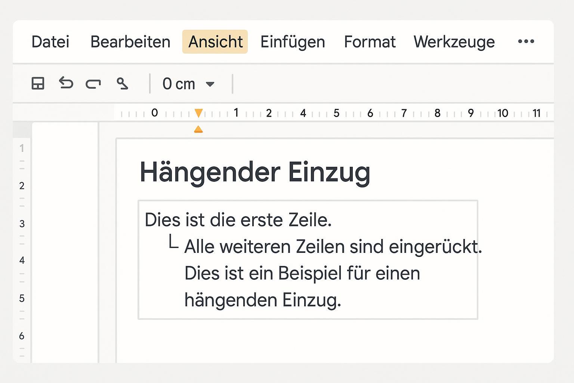Open the Bearbeiten menu
This screenshot has width=574, height=383.
(x=130, y=42)
